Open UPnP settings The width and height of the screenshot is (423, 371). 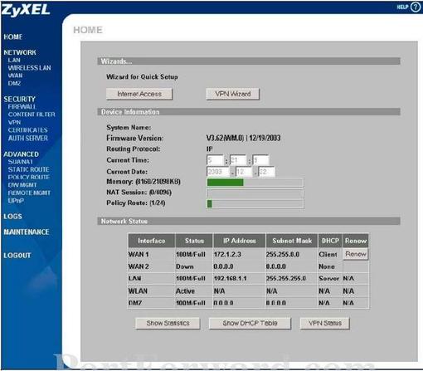16,201
